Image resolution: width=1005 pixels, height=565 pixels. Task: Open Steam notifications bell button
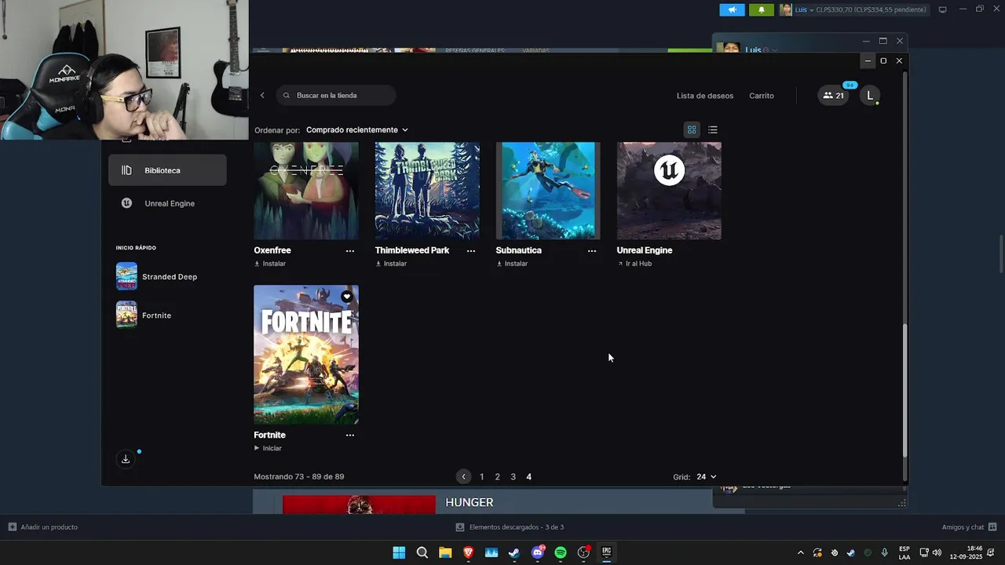(761, 9)
